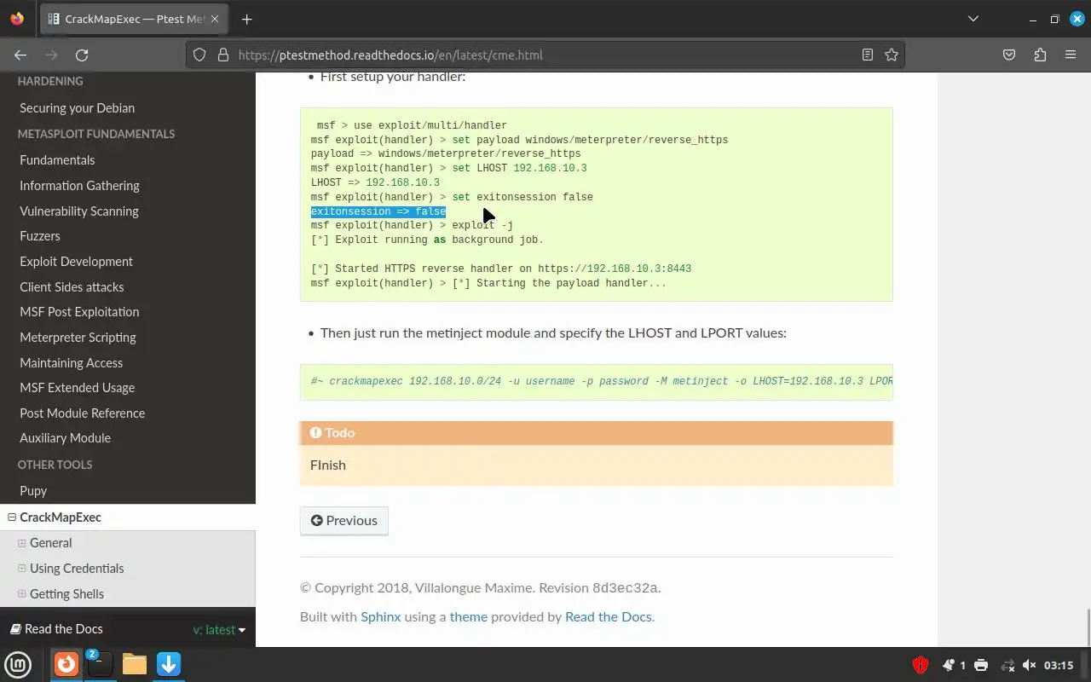Expand the General subsection
This screenshot has height=682, width=1091.
[x=22, y=543]
